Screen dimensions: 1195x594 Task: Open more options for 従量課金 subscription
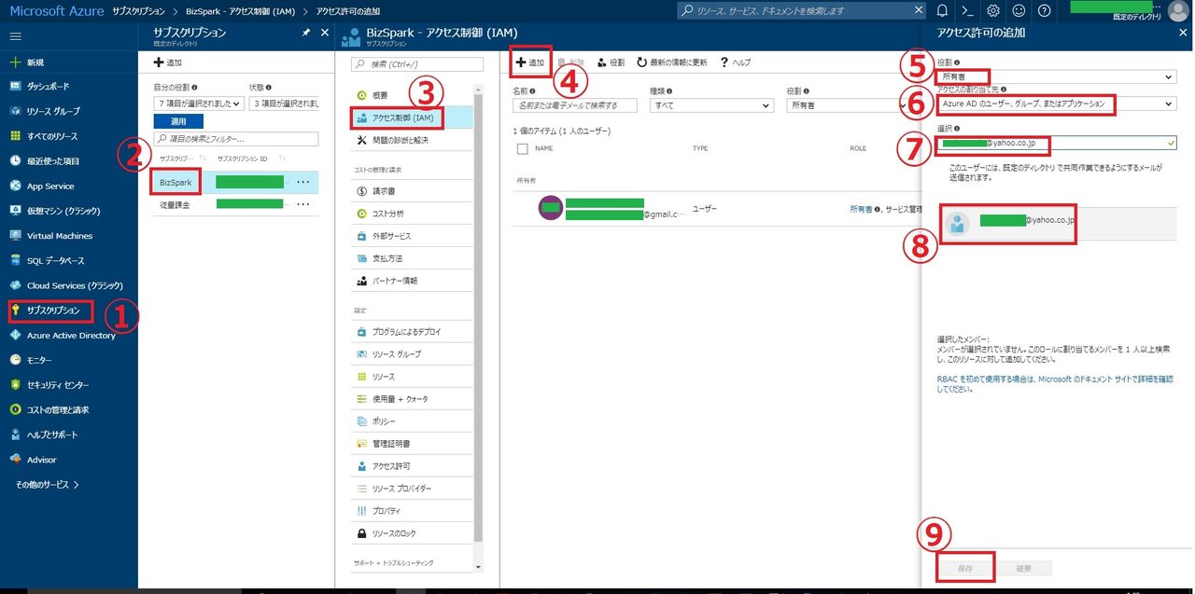(x=302, y=204)
